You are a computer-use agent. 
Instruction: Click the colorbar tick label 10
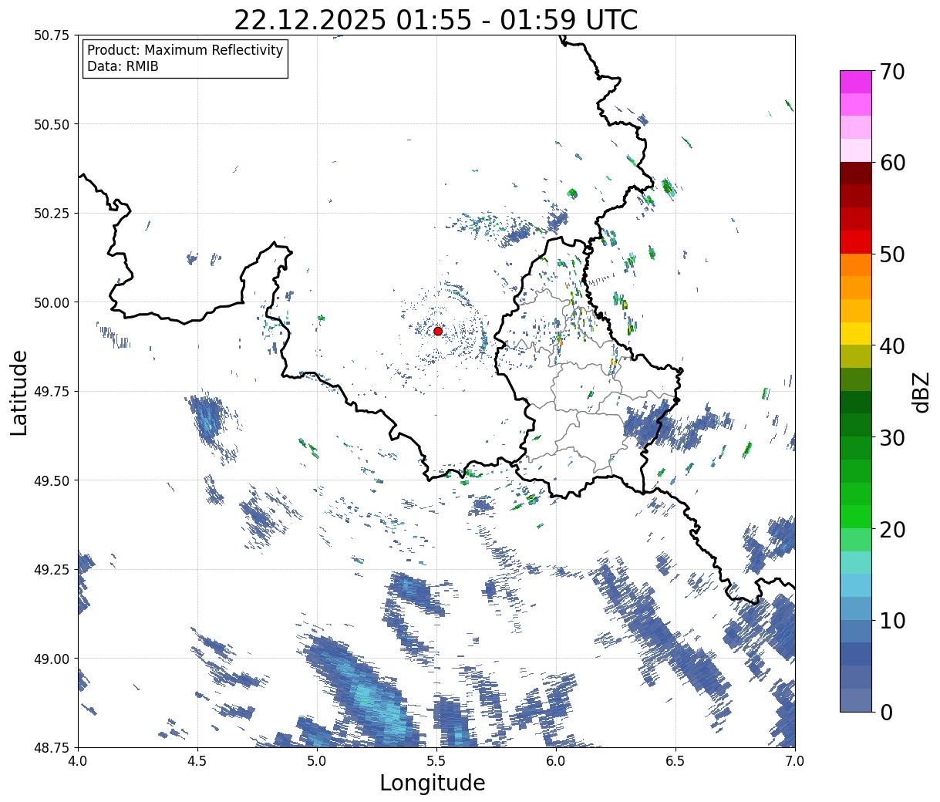[x=892, y=620]
